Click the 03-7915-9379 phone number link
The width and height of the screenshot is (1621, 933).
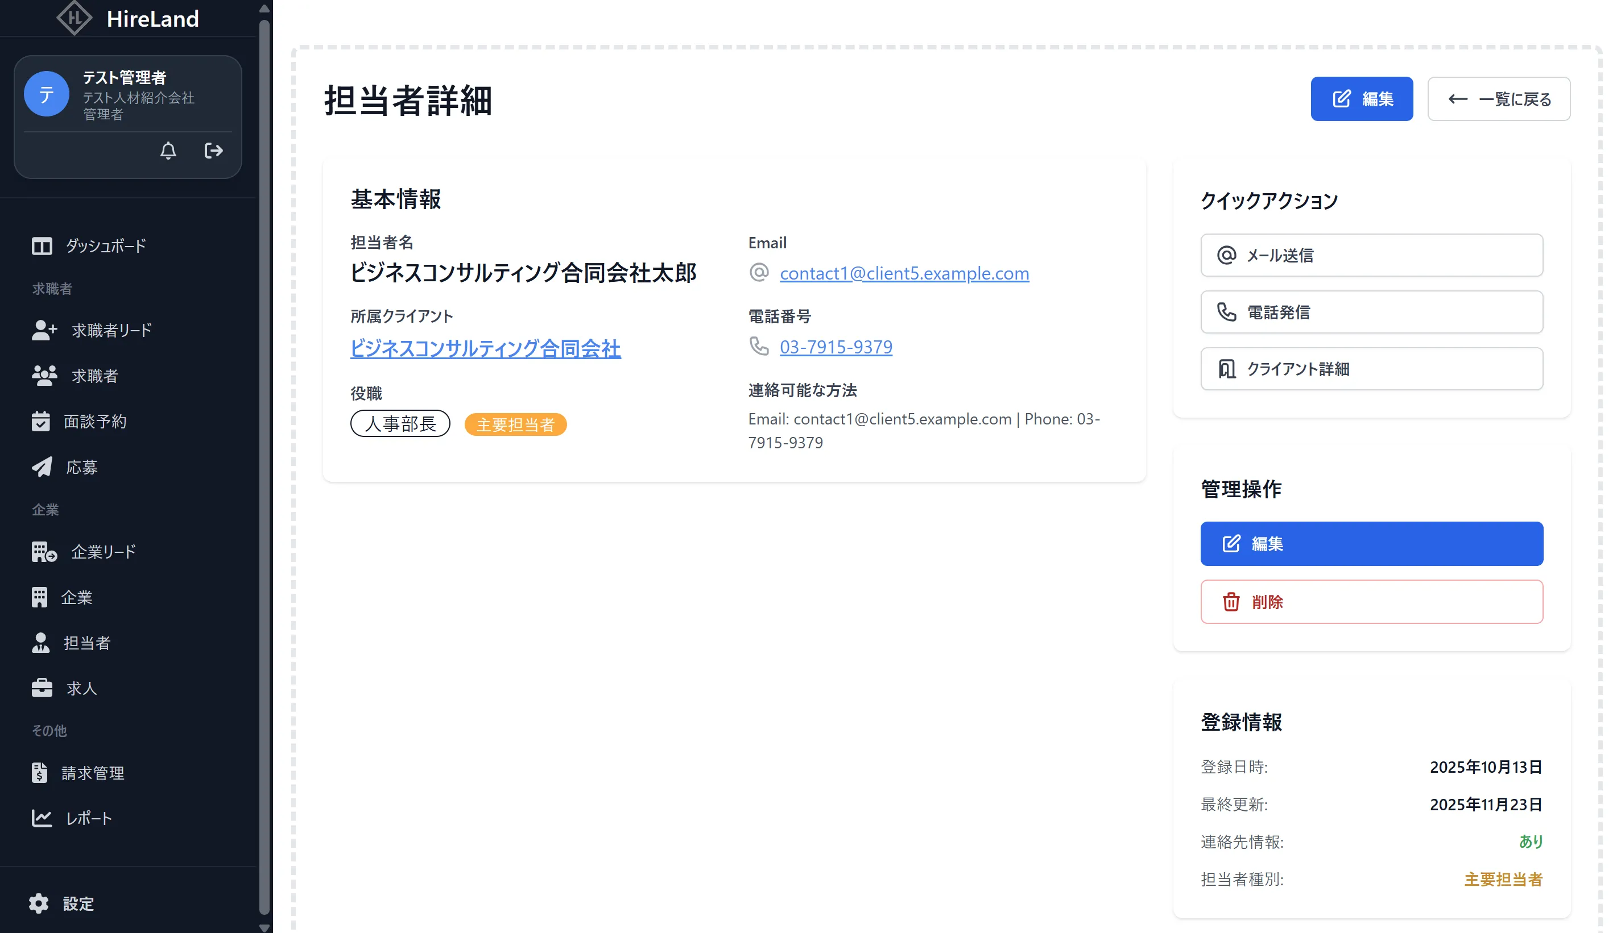(836, 347)
